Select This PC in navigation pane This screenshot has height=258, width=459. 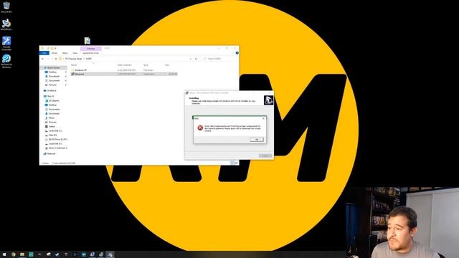[51, 96]
